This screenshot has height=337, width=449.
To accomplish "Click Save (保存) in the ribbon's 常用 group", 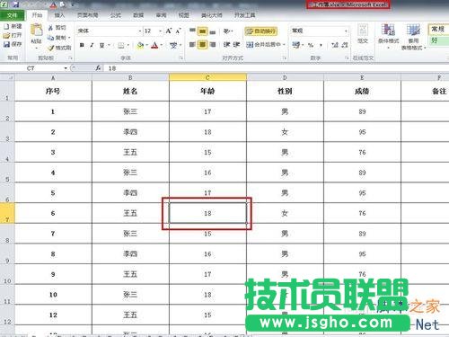I will [13, 44].
